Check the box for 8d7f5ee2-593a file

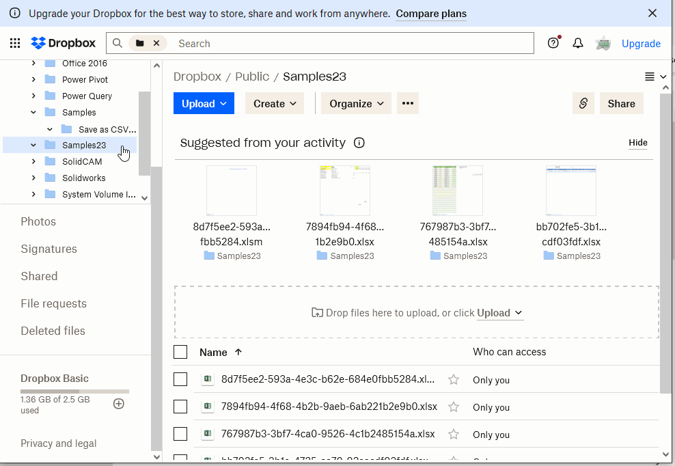[x=180, y=379]
